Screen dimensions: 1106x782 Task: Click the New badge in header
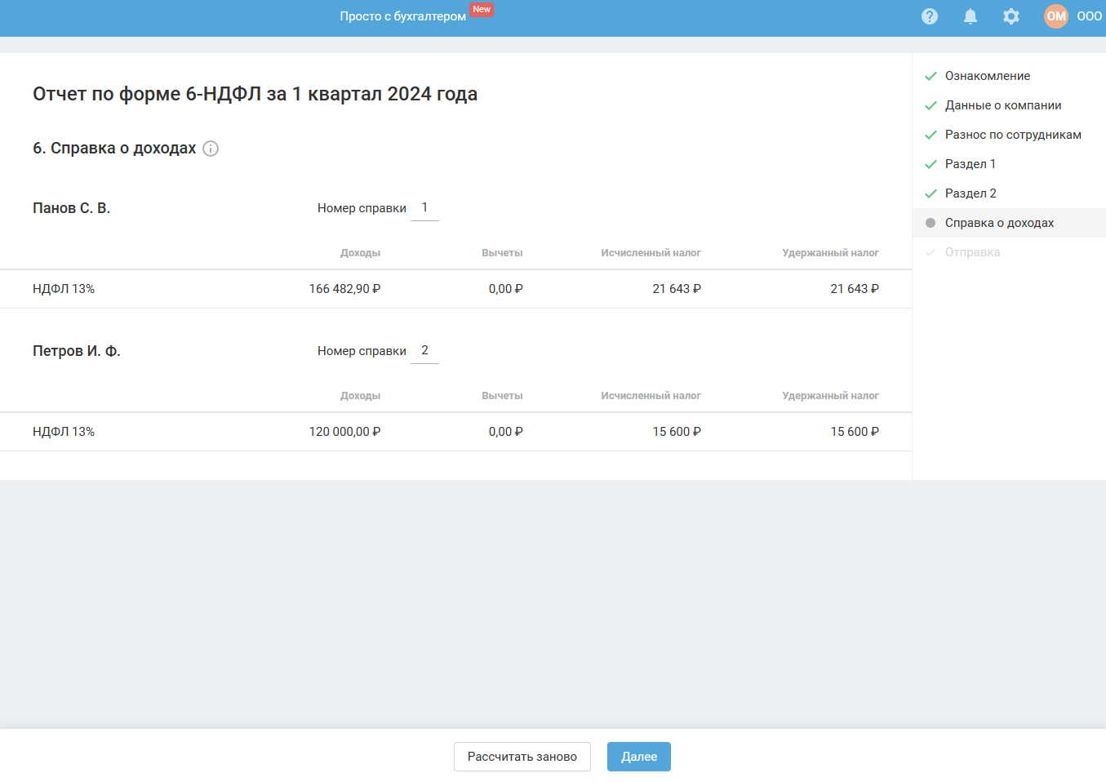click(482, 10)
